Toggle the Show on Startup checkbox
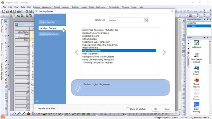The width and height of the screenshot is (212, 119). [x=128, y=109]
